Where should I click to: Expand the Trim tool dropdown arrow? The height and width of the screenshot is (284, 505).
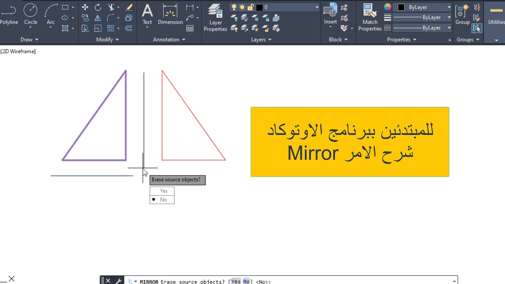[118, 7]
